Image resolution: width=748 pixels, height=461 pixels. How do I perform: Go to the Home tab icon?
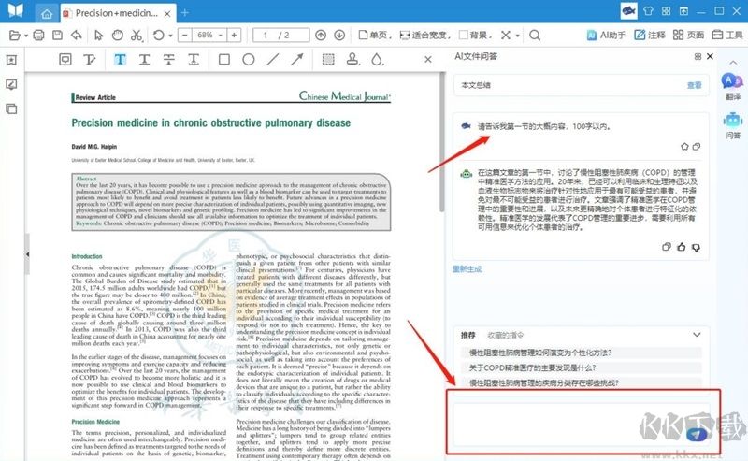[47, 14]
